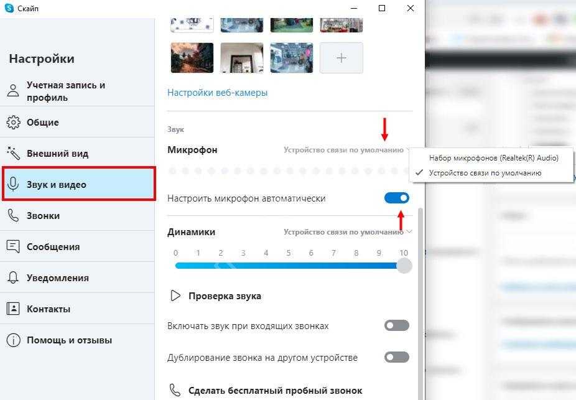Image resolution: width=576 pixels, height=400 pixels.
Task: Enable Включать звук при входящих звонках toggle
Action: [x=397, y=325]
